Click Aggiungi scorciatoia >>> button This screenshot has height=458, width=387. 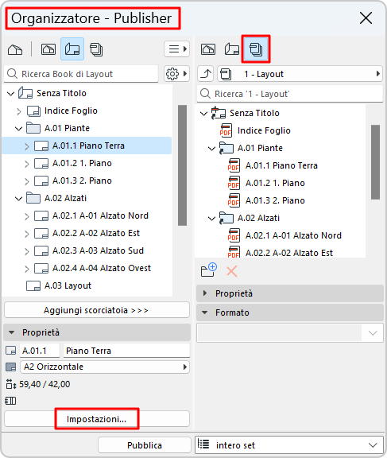coord(97,310)
